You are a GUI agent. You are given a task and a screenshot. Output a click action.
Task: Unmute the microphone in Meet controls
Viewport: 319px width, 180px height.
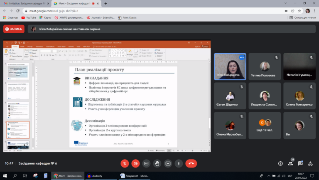(x=125, y=163)
